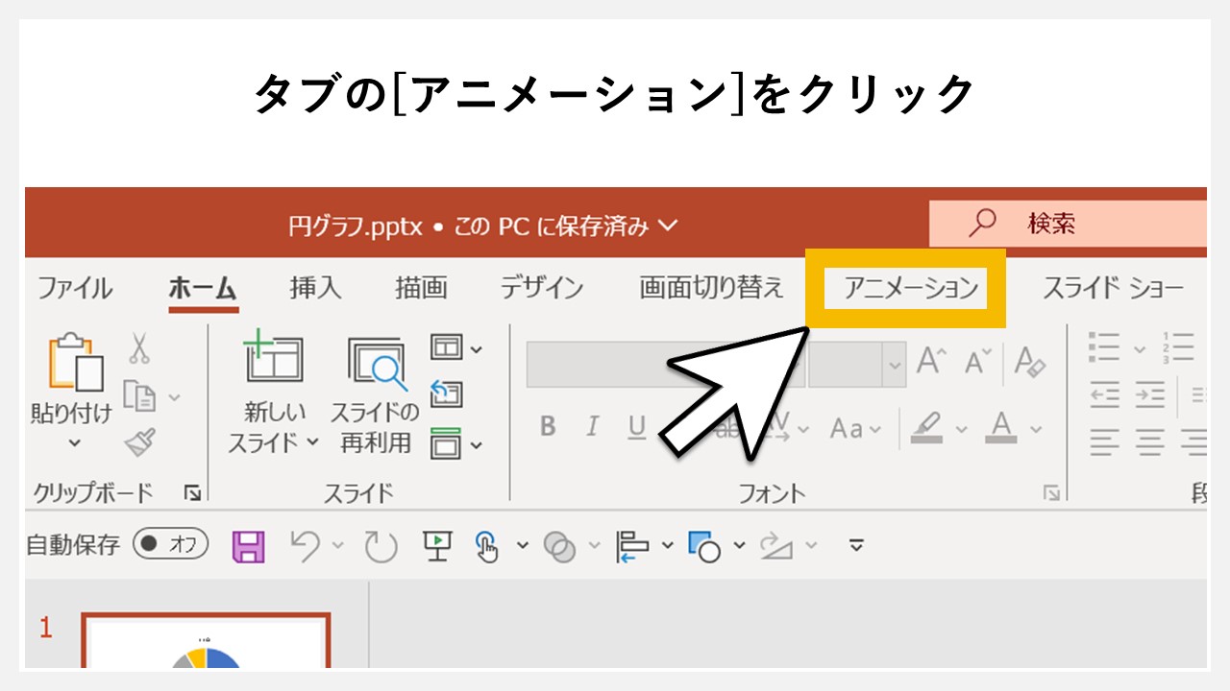Open スライドの再利用 to reuse slides
Image resolution: width=1230 pixels, height=691 pixels.
tap(377, 403)
